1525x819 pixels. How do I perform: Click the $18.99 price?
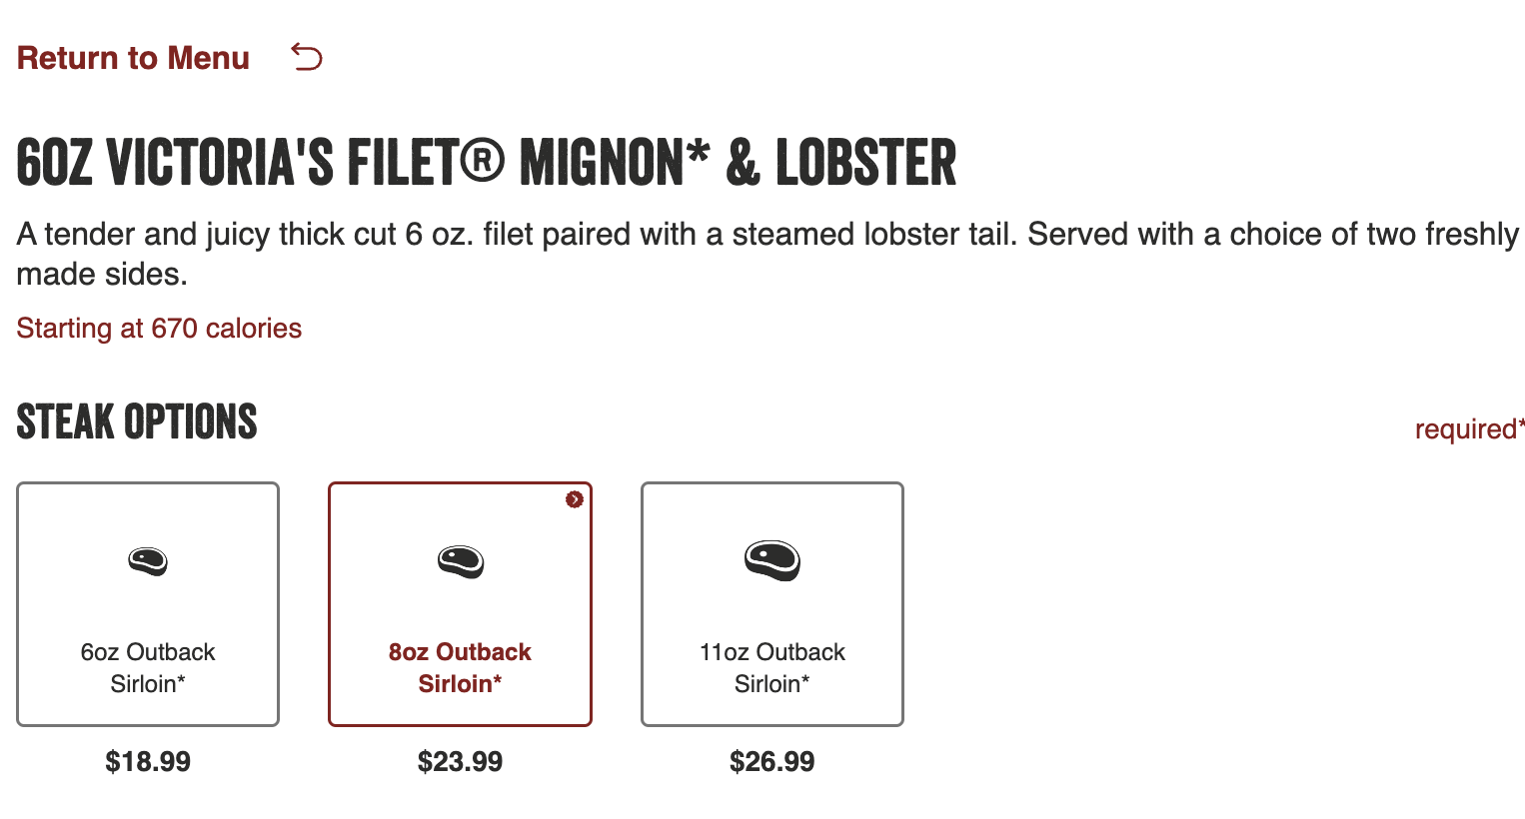pos(148,762)
